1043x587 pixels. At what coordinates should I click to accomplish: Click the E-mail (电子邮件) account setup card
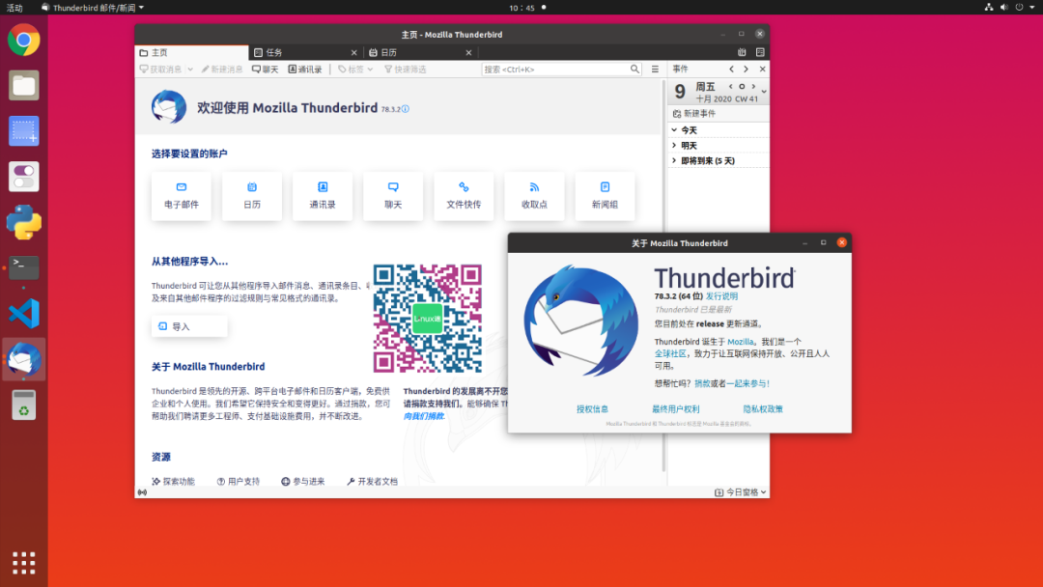pyautogui.click(x=181, y=196)
